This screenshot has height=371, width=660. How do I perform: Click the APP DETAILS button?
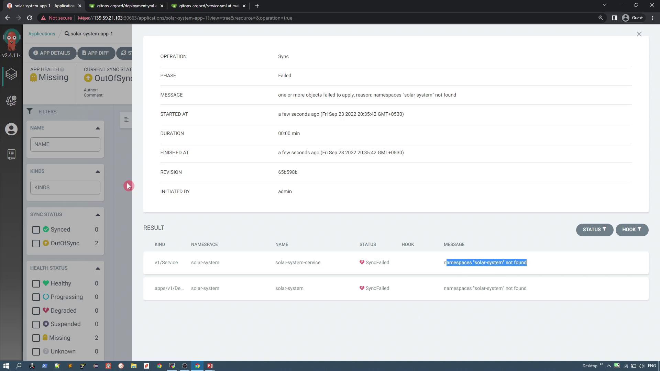pos(52,53)
